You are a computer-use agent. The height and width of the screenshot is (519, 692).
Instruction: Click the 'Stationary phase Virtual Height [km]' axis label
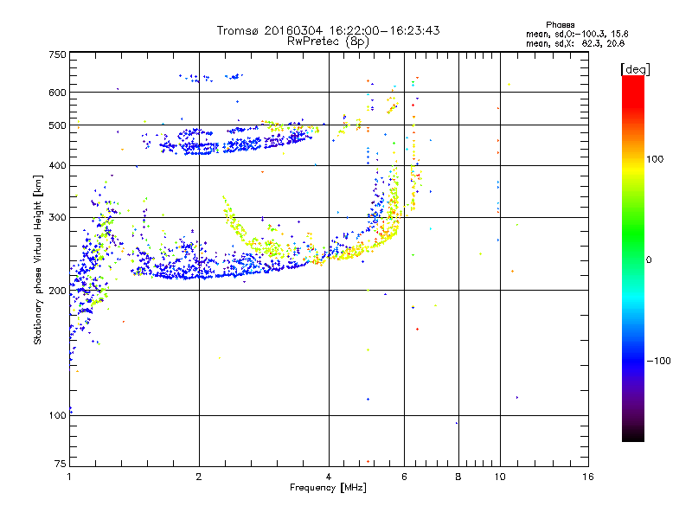coord(38,259)
